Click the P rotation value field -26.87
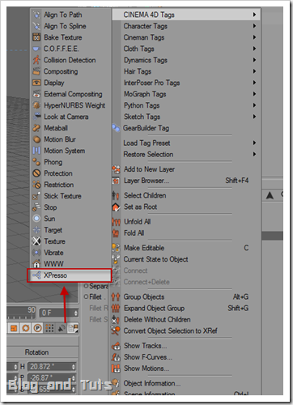This screenshot has height=405, width=293. (x=52, y=378)
